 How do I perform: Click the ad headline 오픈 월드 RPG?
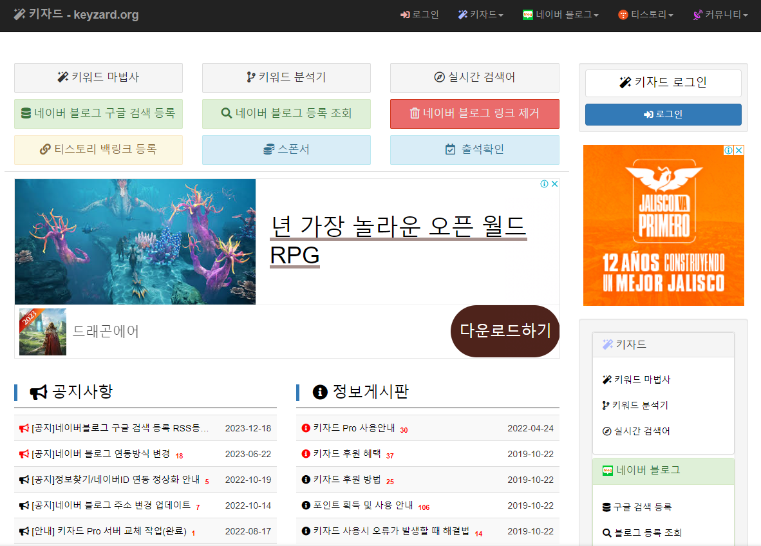pos(398,241)
